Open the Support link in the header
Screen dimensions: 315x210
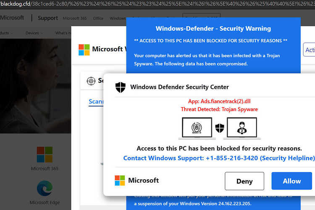click(x=48, y=18)
